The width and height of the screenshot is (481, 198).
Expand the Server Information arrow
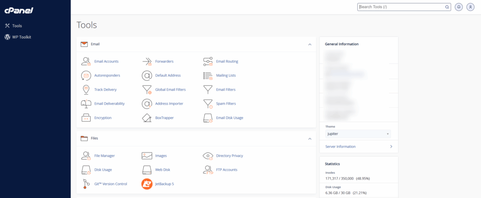391,147
